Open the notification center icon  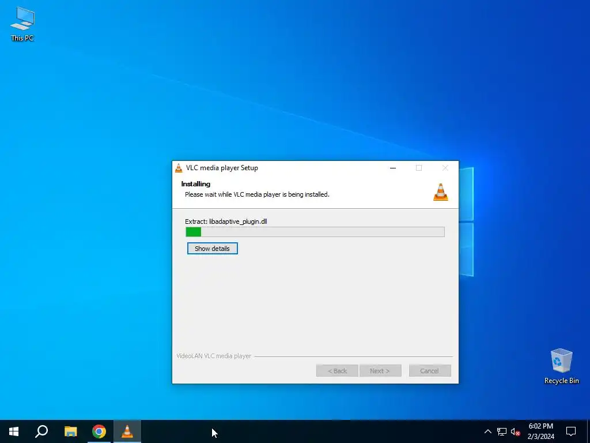[571, 431]
